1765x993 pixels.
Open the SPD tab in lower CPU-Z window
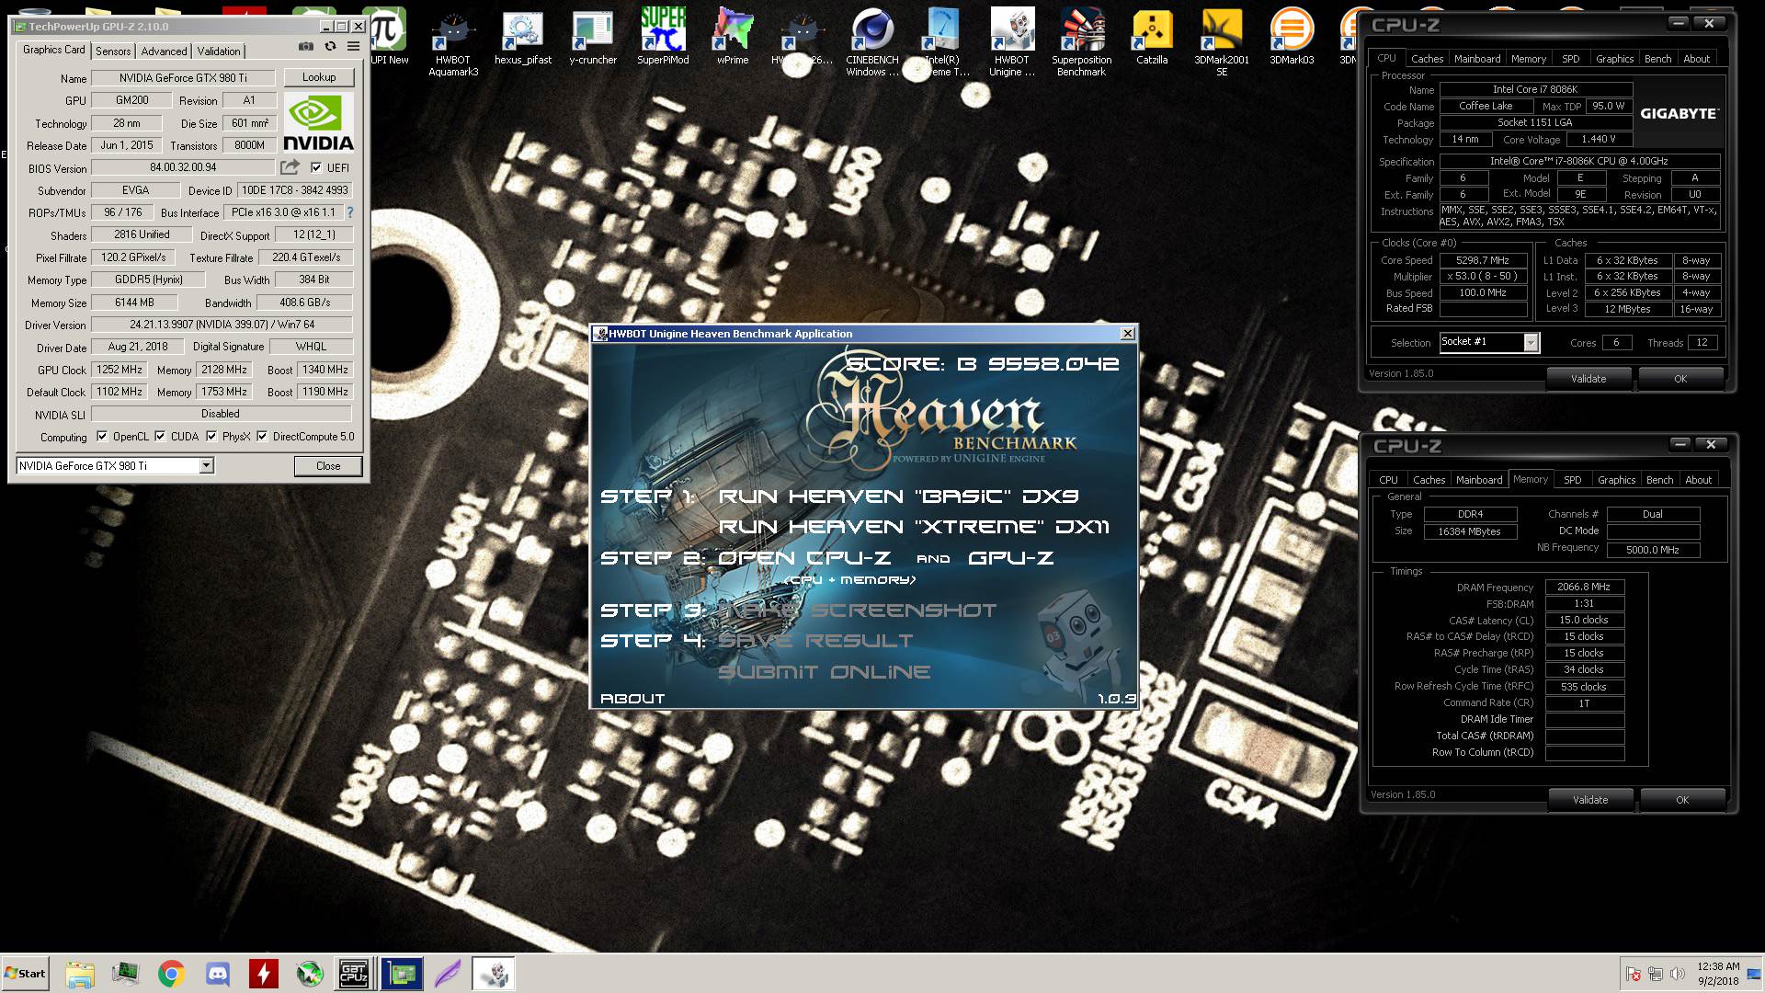point(1573,480)
